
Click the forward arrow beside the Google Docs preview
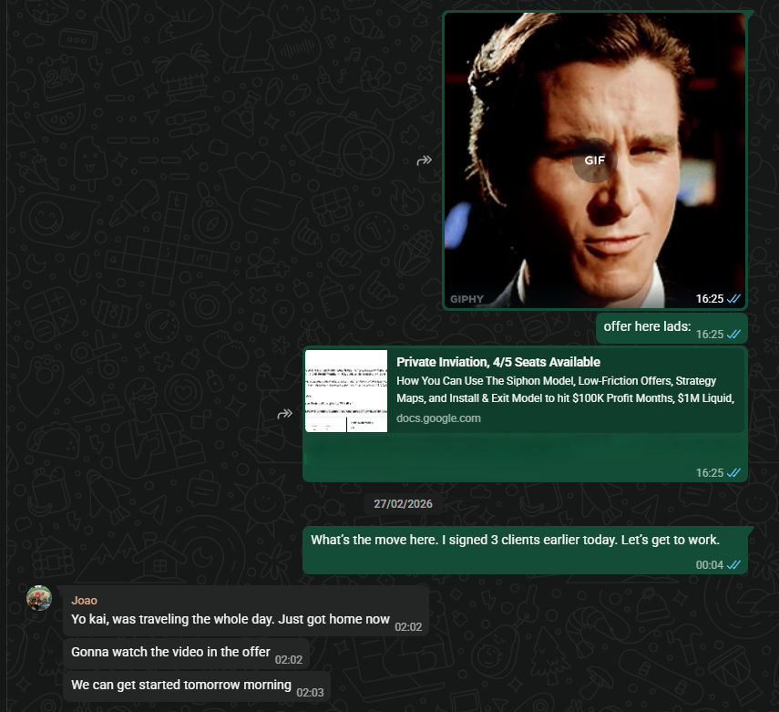[285, 414]
